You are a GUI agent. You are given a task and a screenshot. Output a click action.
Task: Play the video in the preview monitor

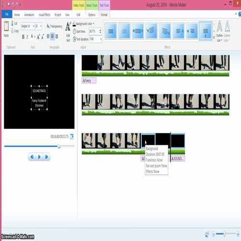pyautogui.click(x=39, y=157)
